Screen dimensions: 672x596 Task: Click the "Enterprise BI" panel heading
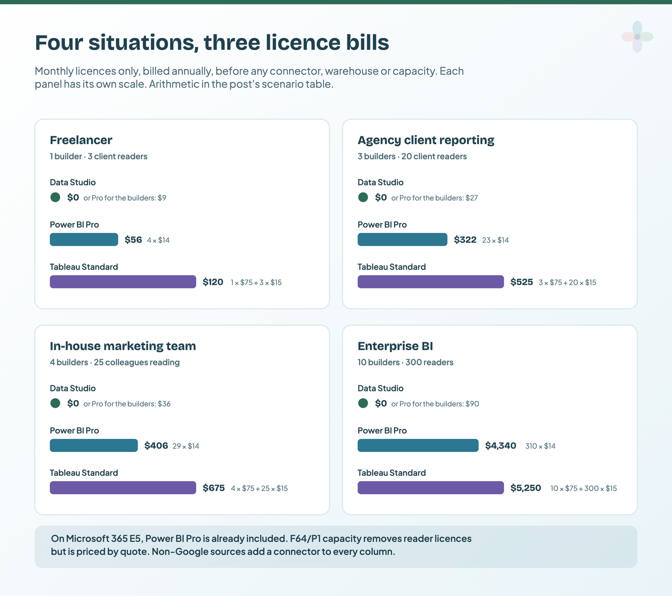point(395,346)
